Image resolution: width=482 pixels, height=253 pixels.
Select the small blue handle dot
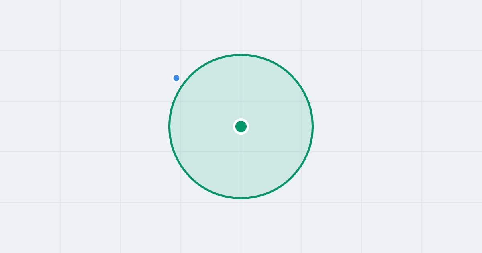pos(176,78)
